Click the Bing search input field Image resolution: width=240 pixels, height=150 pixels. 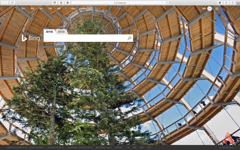[x=85, y=38]
